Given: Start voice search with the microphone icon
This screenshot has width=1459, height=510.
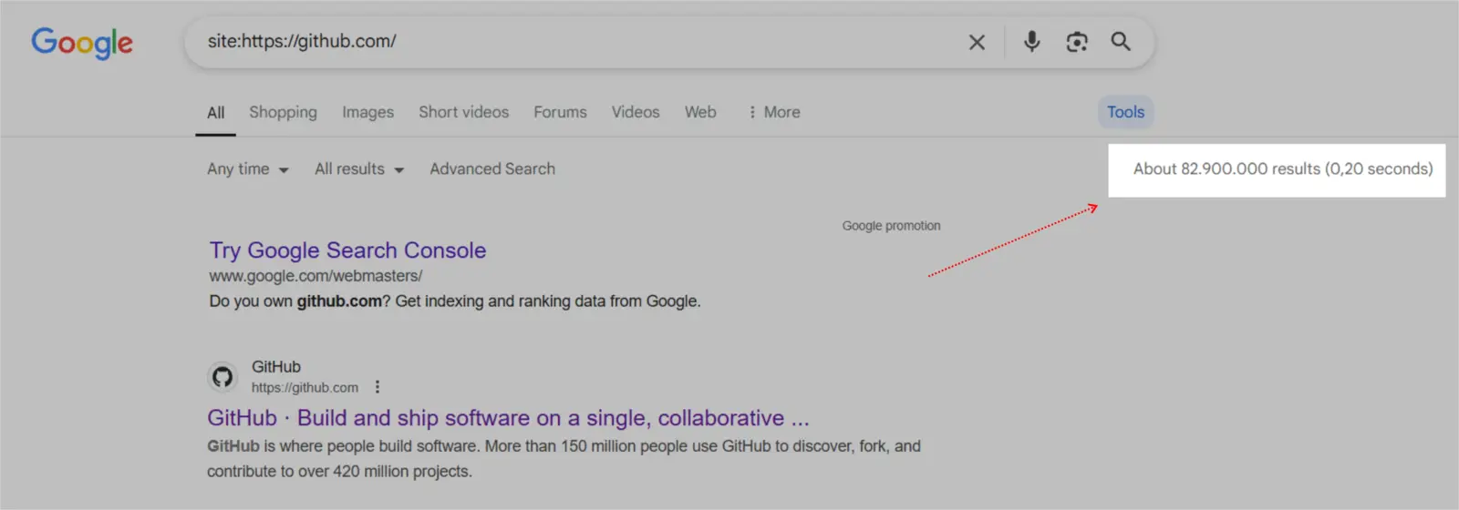Looking at the screenshot, I should [1031, 42].
